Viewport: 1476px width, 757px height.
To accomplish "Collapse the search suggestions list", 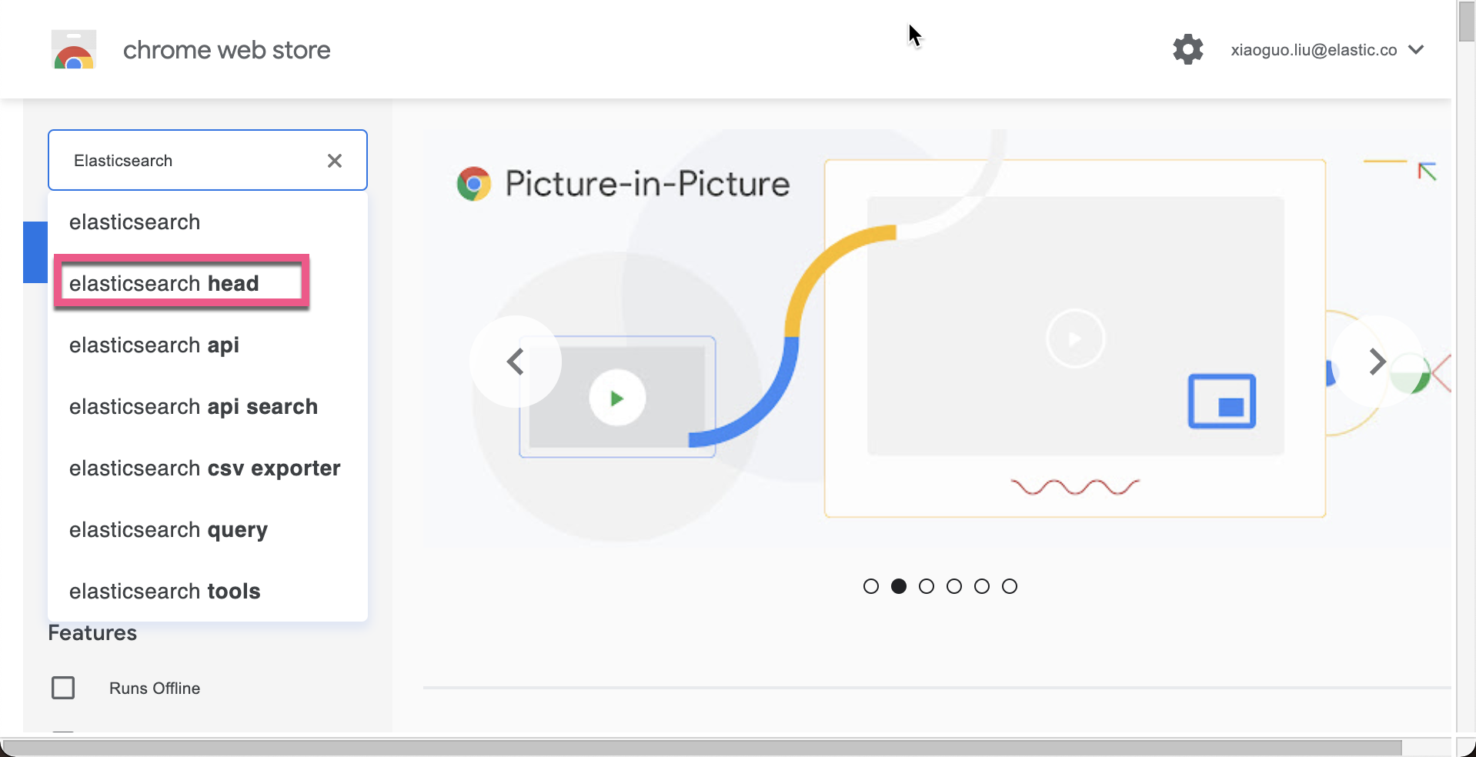I will click(335, 160).
